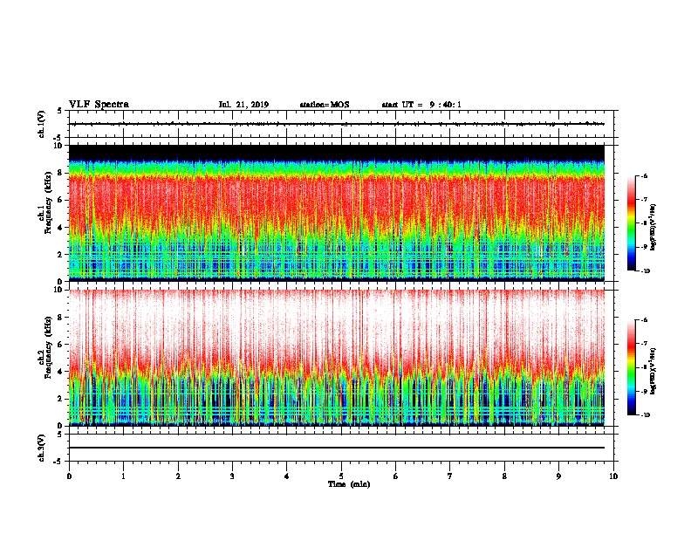Click time tick label "1" on x-axis
Image resolution: width=691 pixels, height=534 pixels.
pyautogui.click(x=123, y=476)
